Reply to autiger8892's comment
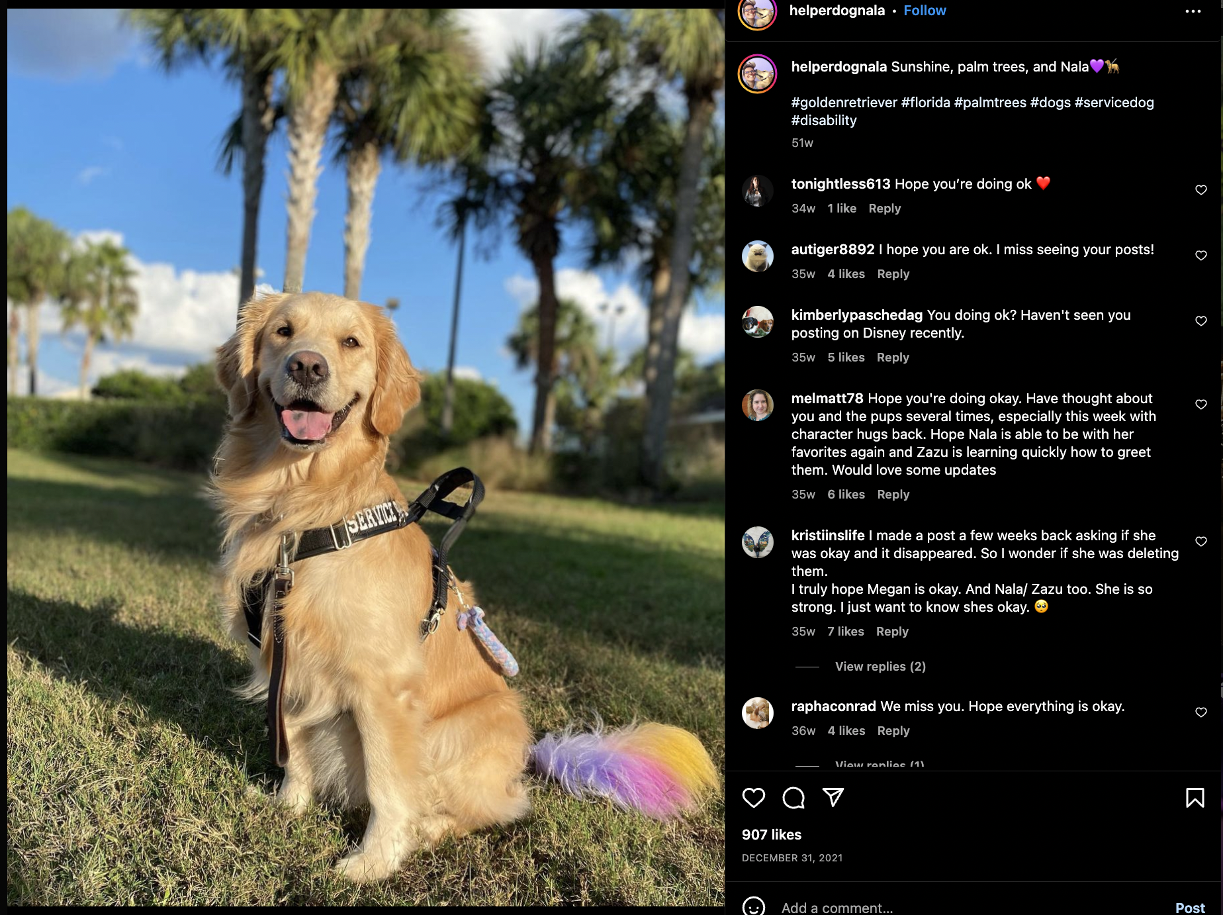Image resolution: width=1223 pixels, height=915 pixels. point(893,274)
